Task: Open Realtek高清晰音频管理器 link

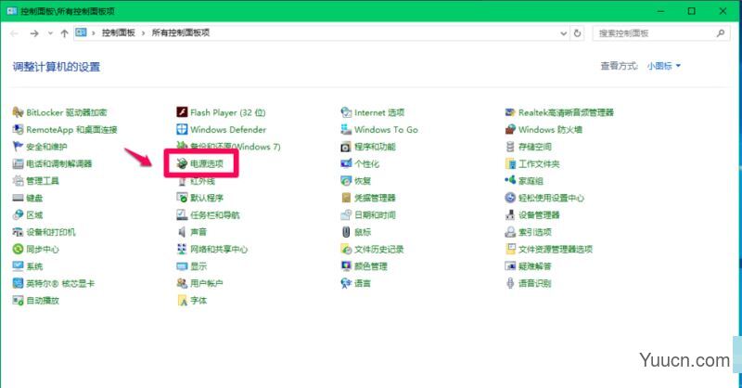Action: point(566,112)
